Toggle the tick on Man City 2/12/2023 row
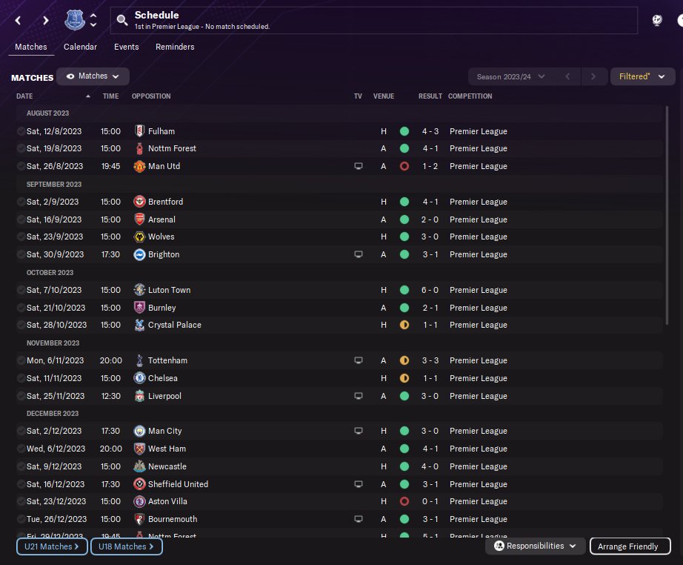This screenshot has width=683, height=565. 21,431
